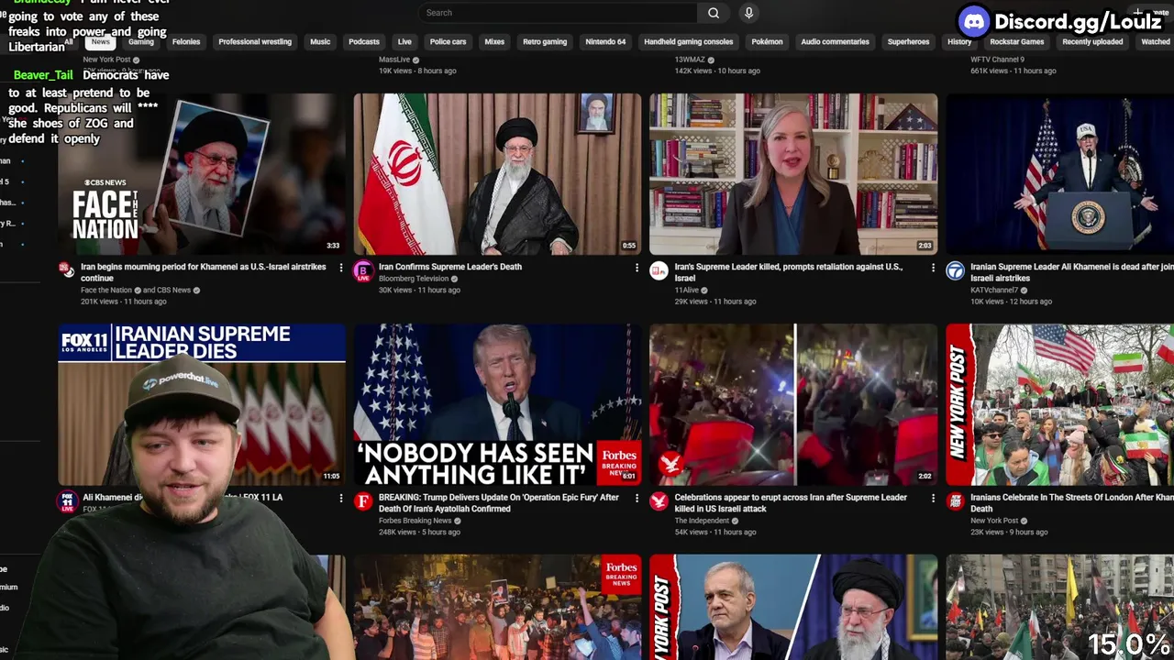Open Iranians Celebrate In The Streets Of London title
Viewport: 1174px width, 660px height.
1071,503
